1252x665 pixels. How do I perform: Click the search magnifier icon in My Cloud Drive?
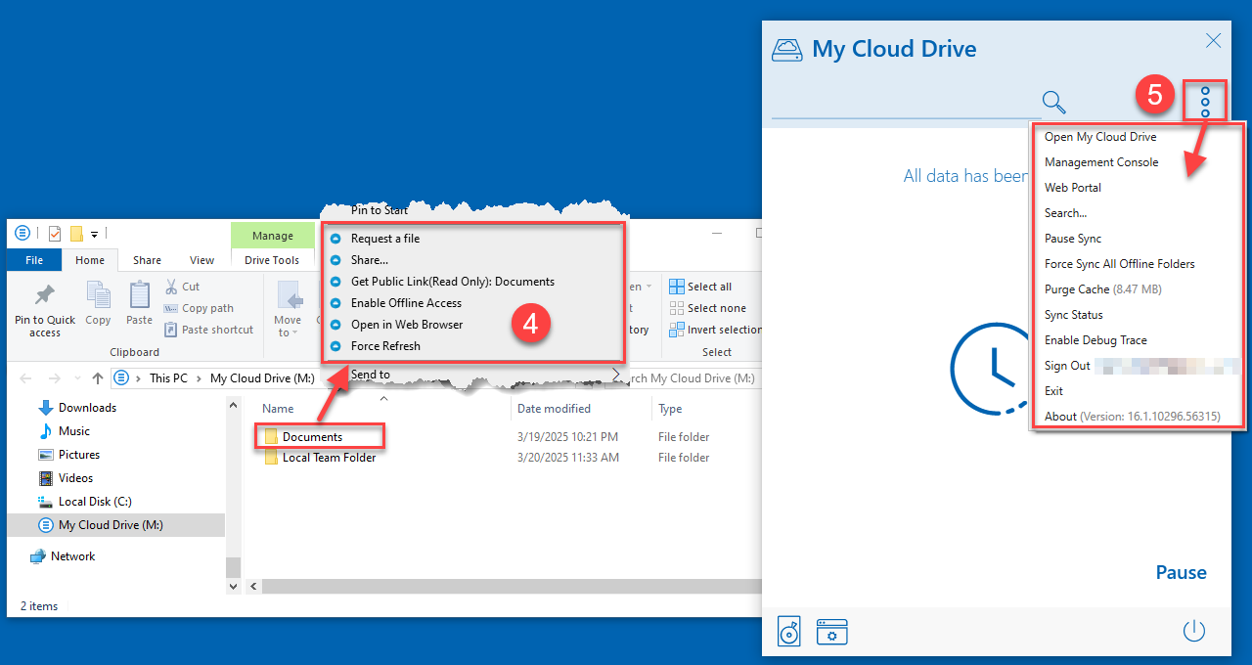(x=1053, y=102)
